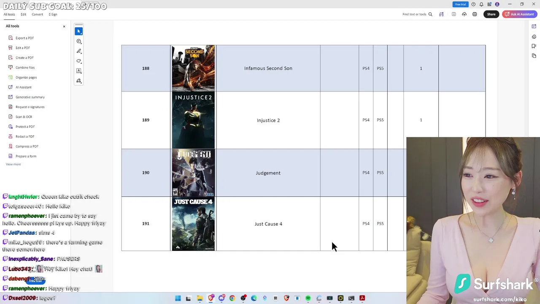Click the 'Injustice 2' title cell

point(268,120)
